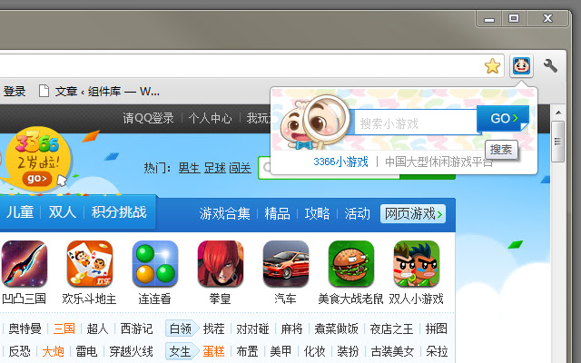Viewport: 581px width, 363px height.
Task: Click the 布置 tag
Action: (x=247, y=351)
